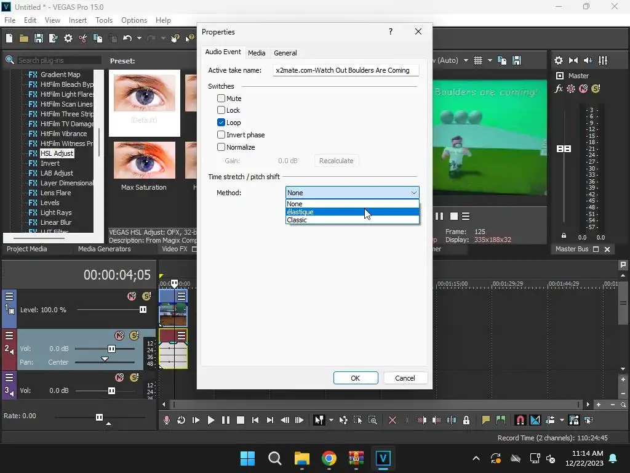Open track 1 hamburger menu
This screenshot has height=473, width=630.
[9, 296]
